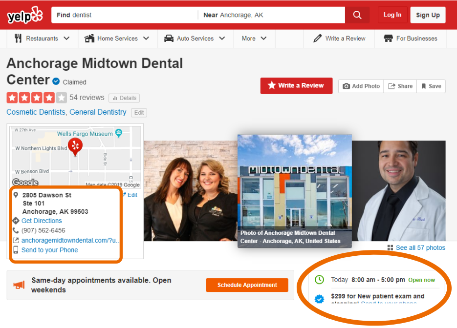Click the orange Schedule Appointment button

(247, 285)
